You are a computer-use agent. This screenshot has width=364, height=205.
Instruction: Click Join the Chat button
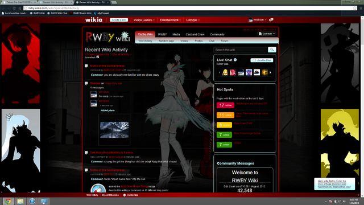(262, 60)
